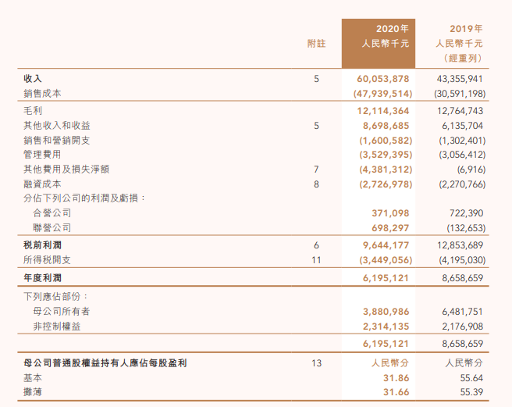Click note number 13
512x407 pixels.
pos(316,363)
